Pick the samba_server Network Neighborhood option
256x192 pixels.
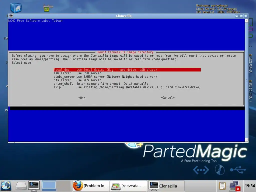point(105,77)
